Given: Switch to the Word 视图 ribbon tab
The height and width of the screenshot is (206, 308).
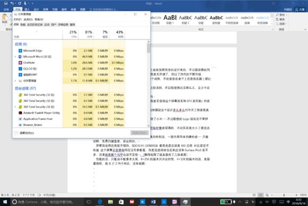Looking at the screenshot, I should tap(82, 10).
